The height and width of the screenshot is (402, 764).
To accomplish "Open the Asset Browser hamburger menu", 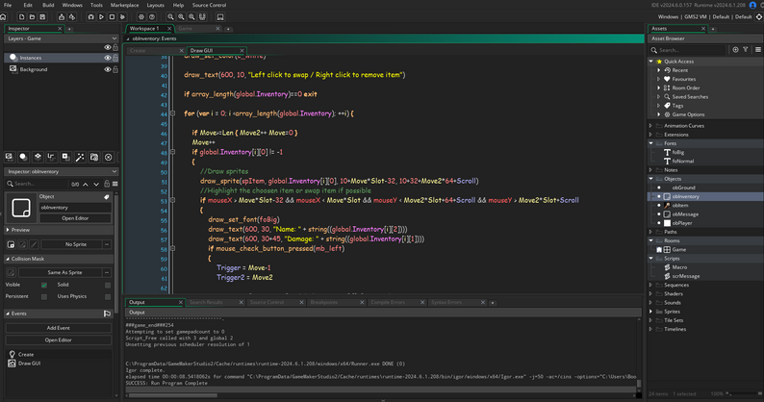I will 757,50.
